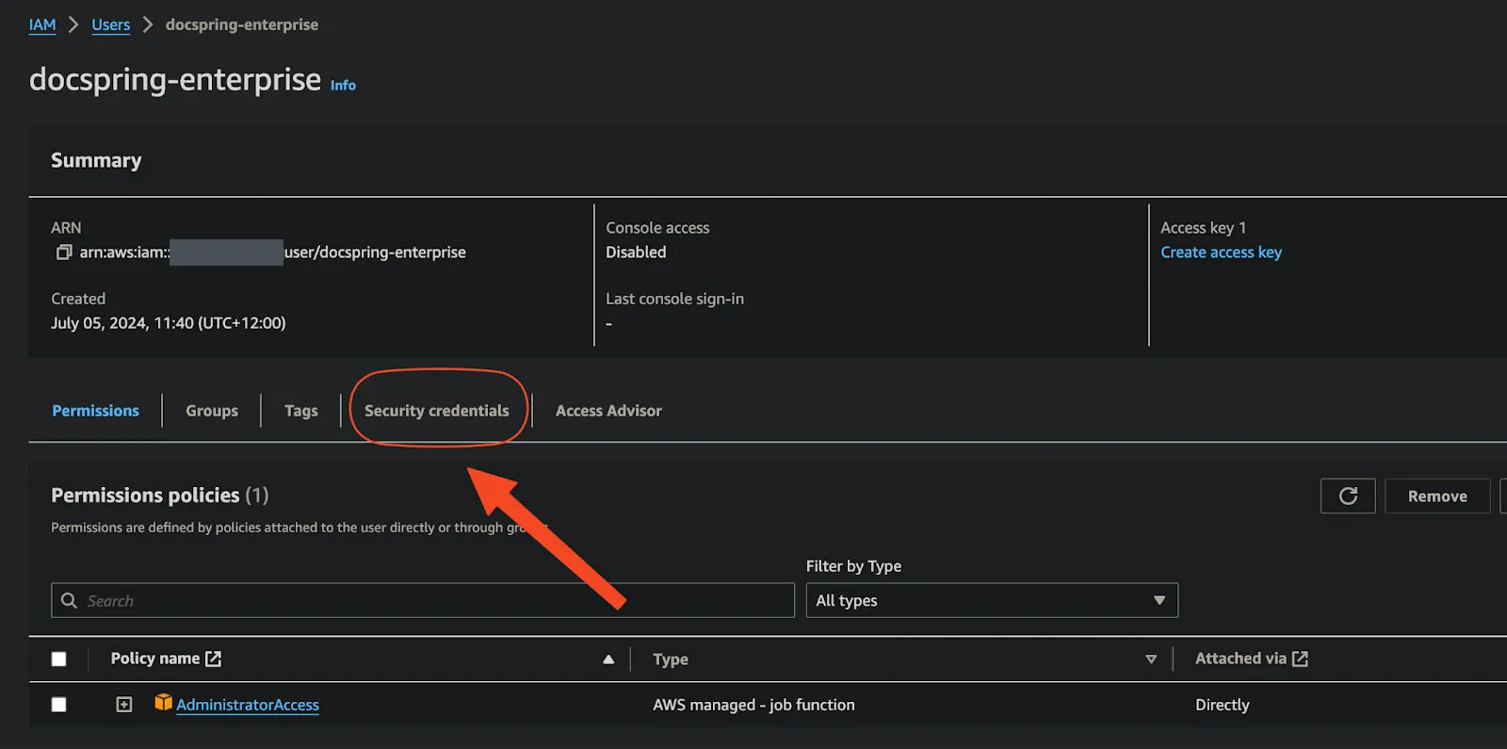Click the Console access 'Disabled' value
Screen dimensions: 1507x749
coord(636,252)
